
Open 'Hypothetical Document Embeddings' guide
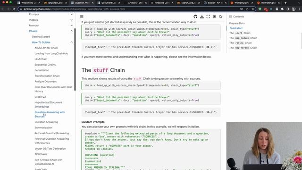(x=48, y=104)
